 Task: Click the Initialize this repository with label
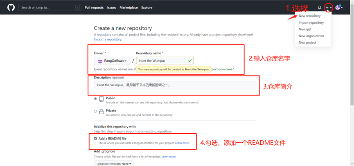coord(115,126)
